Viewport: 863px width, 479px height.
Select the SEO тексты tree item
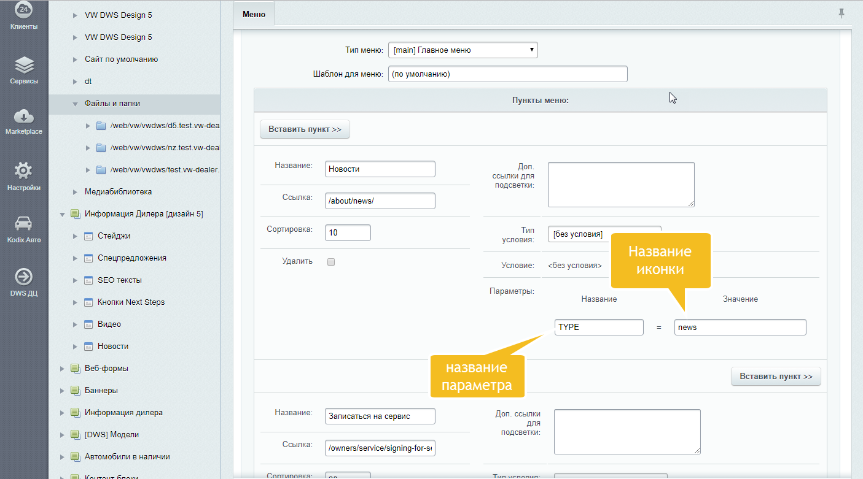[x=120, y=280]
